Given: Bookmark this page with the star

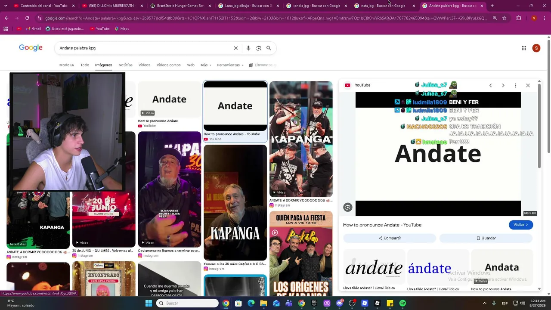Looking at the screenshot, I should click(x=504, y=18).
